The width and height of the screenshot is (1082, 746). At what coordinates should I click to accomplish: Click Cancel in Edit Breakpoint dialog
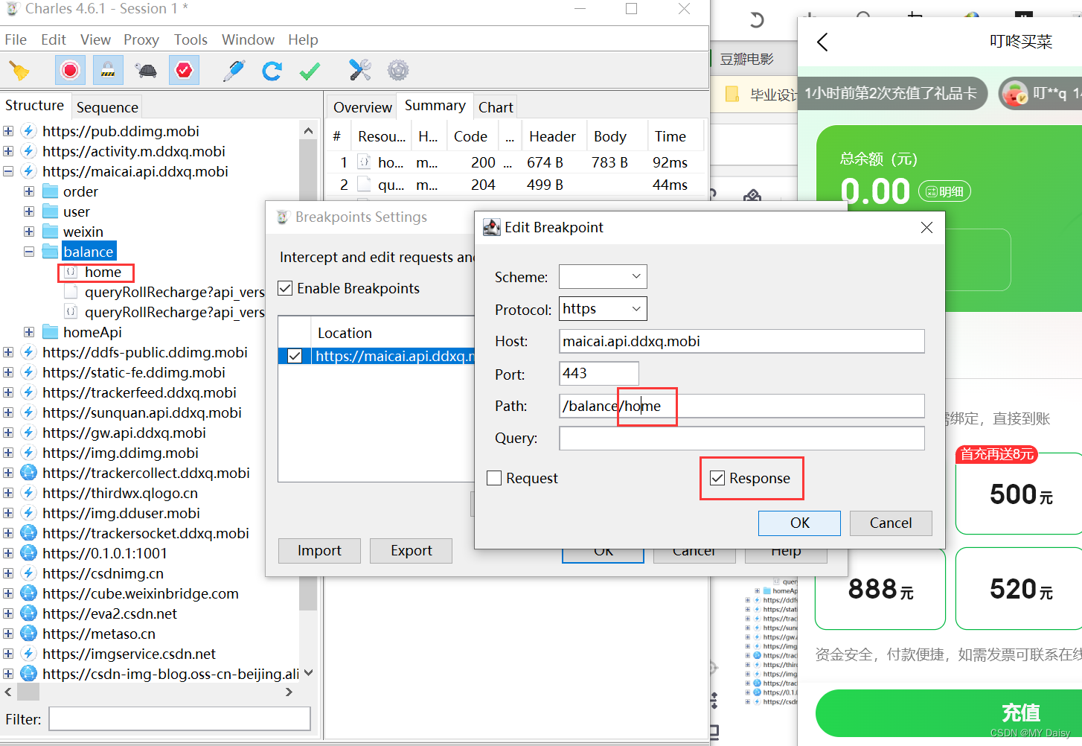[x=891, y=523]
